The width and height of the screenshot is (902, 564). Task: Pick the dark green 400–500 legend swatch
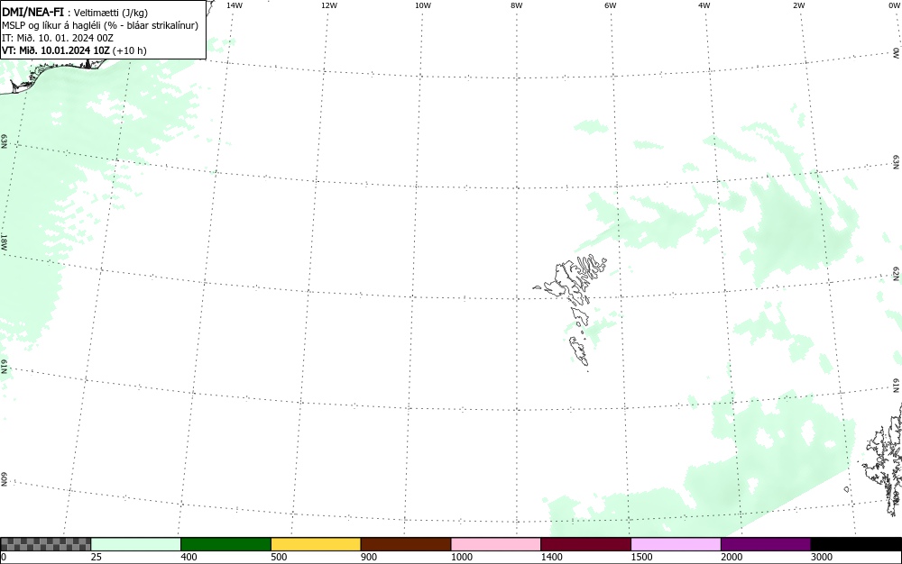[225, 544]
